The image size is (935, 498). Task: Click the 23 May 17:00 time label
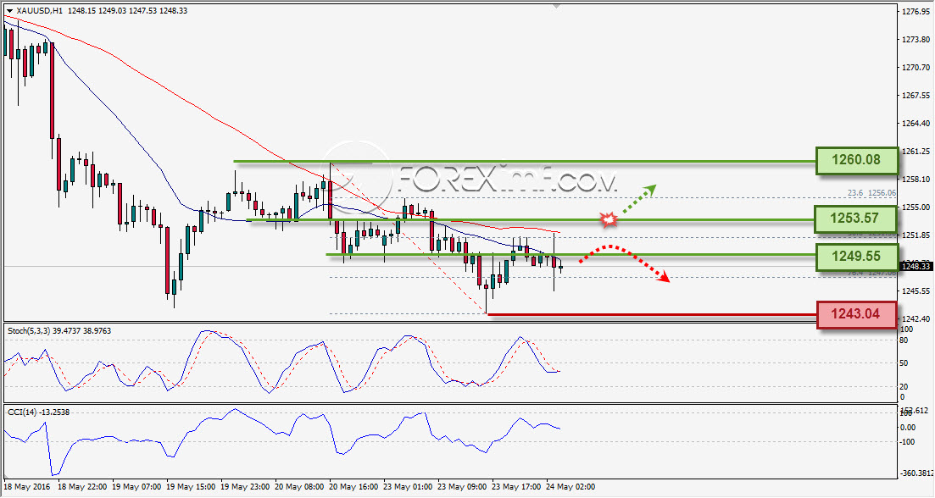coord(516,487)
